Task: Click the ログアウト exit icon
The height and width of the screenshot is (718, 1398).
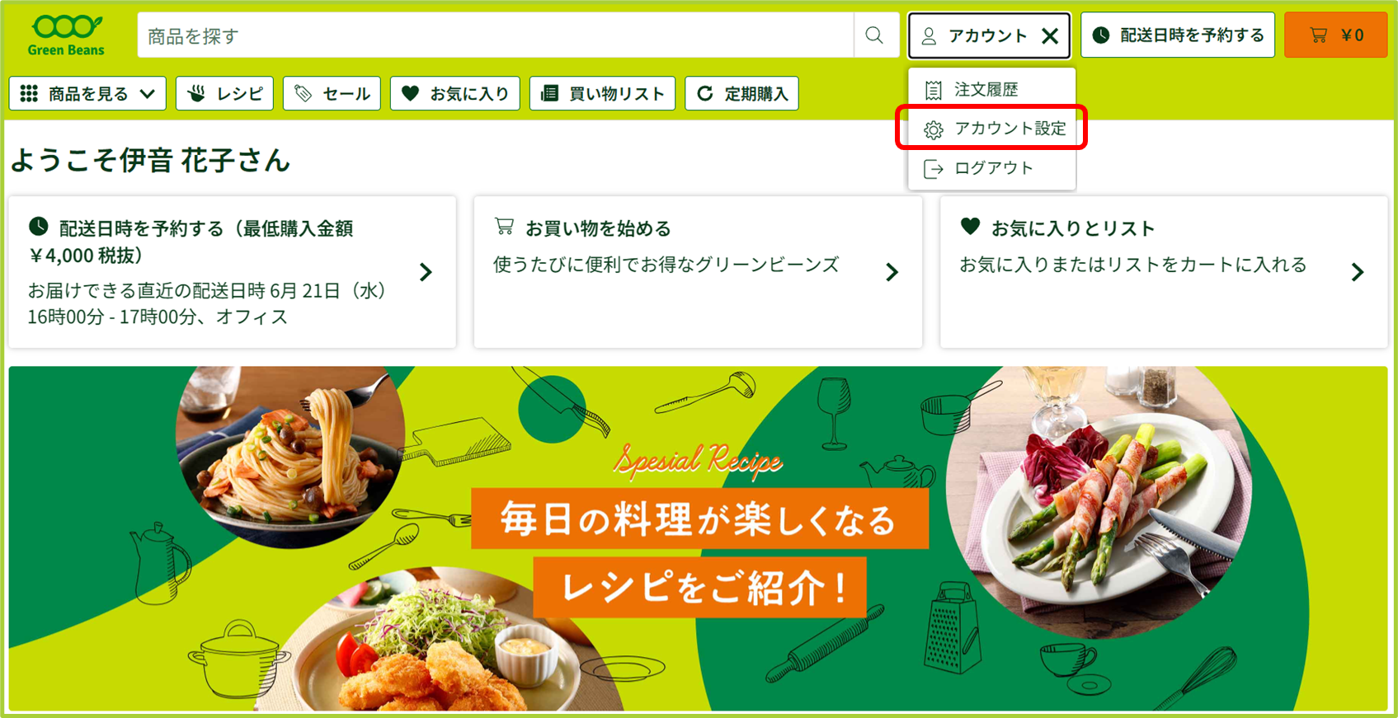Action: point(933,169)
